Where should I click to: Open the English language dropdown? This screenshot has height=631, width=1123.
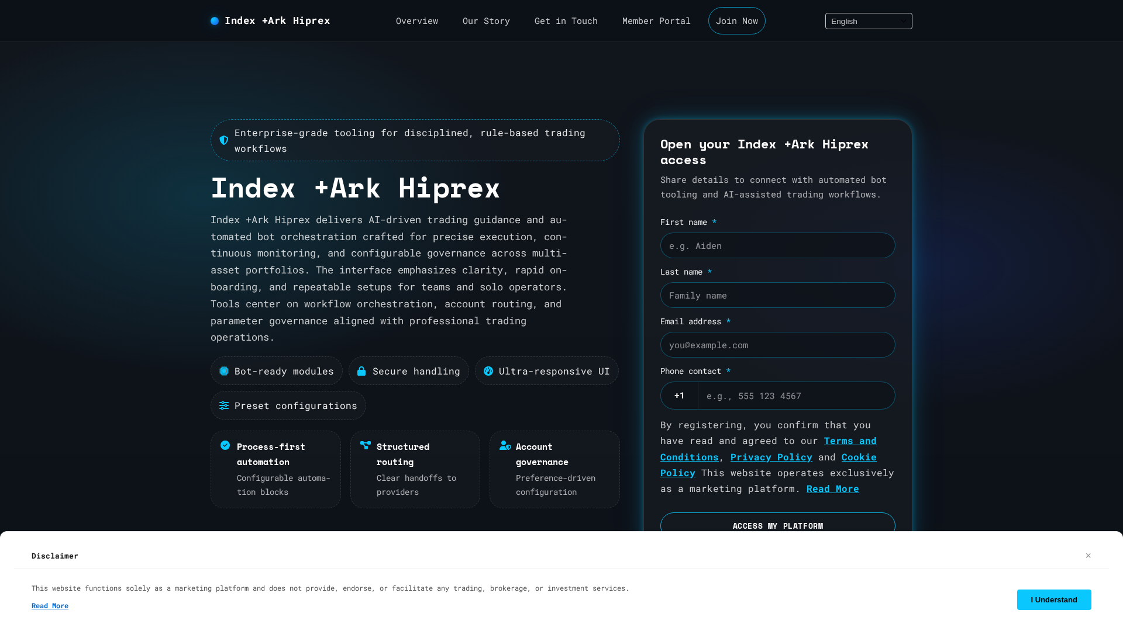click(x=869, y=21)
